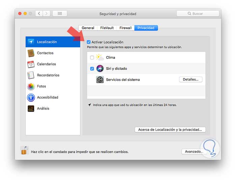Switch to the Firewall tab

[125, 28]
